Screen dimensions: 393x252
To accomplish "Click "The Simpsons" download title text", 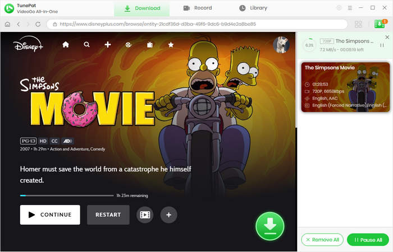I will 354,41.
